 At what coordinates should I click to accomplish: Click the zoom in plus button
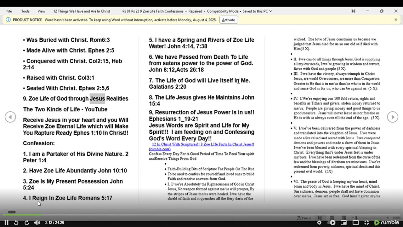tap(388, 218)
